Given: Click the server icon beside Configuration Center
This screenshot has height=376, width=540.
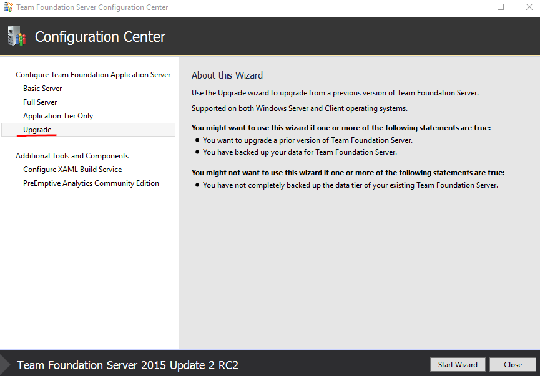Looking at the screenshot, I should 17,36.
